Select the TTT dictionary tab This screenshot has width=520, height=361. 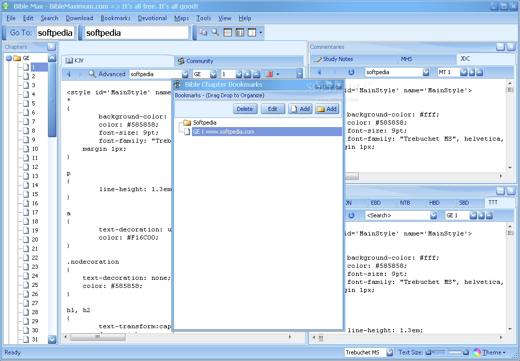[x=499, y=202]
